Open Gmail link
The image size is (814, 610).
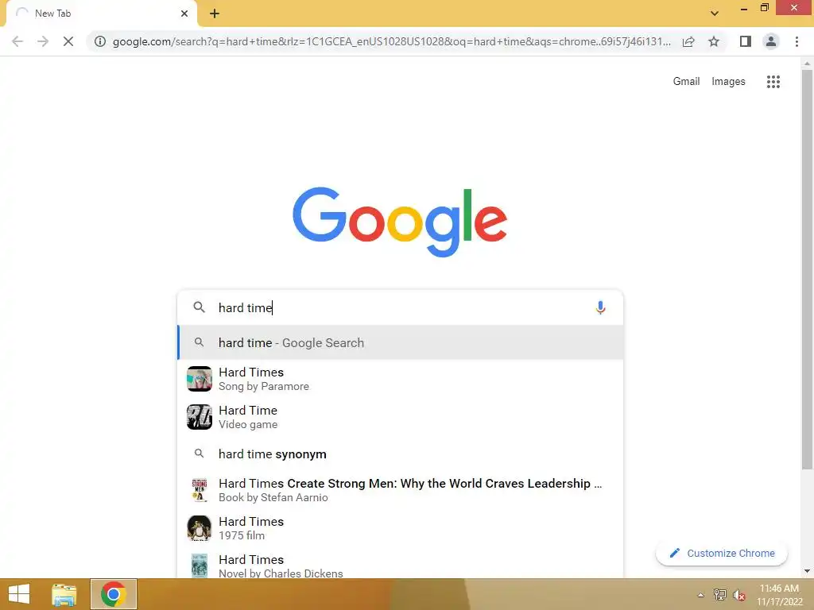click(x=686, y=82)
